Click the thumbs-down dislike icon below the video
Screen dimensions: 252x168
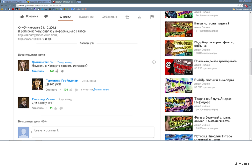pos(46,16)
